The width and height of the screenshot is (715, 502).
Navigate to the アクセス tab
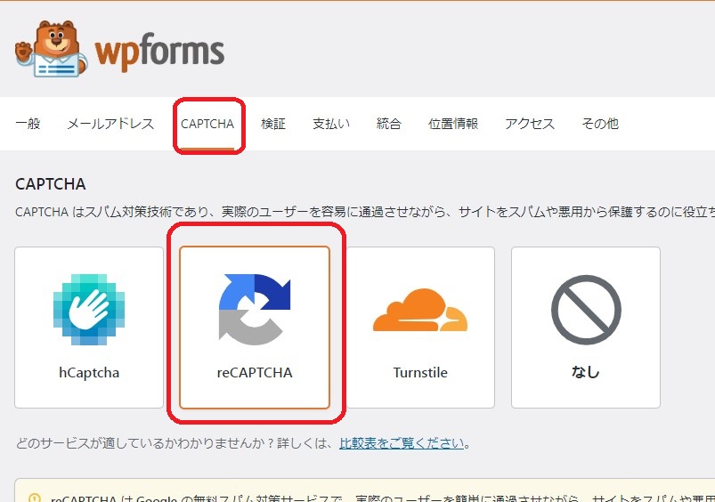click(x=530, y=124)
